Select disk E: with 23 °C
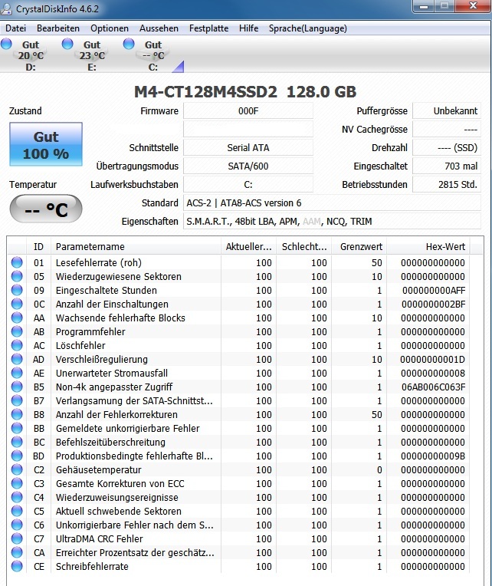 click(x=92, y=56)
